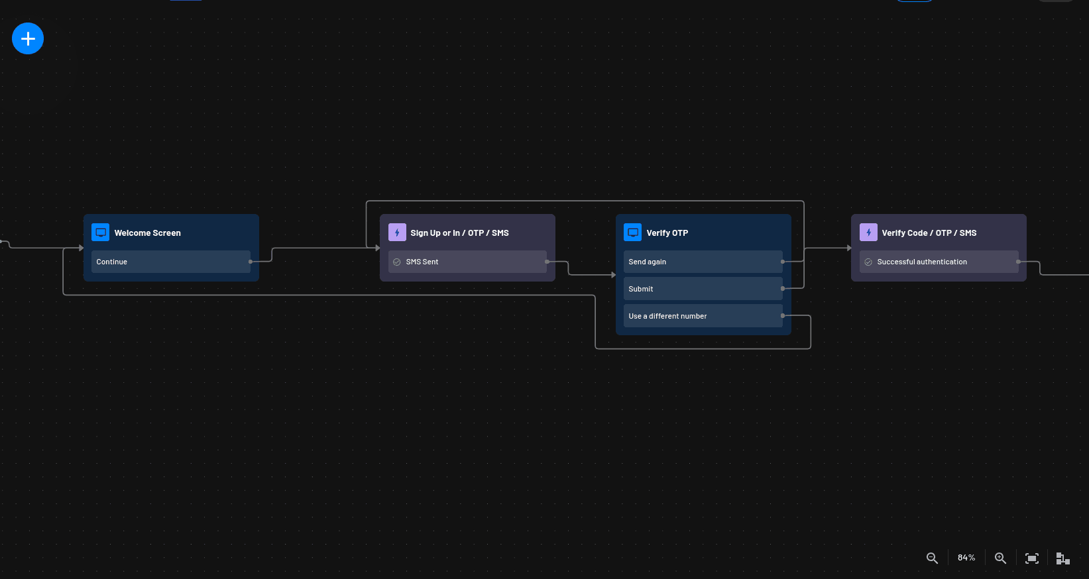The width and height of the screenshot is (1089, 579).
Task: Select Use a different number row
Action: click(x=703, y=316)
